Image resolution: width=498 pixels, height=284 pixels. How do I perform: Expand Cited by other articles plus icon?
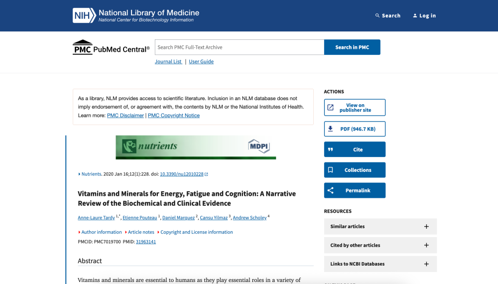[426, 245]
